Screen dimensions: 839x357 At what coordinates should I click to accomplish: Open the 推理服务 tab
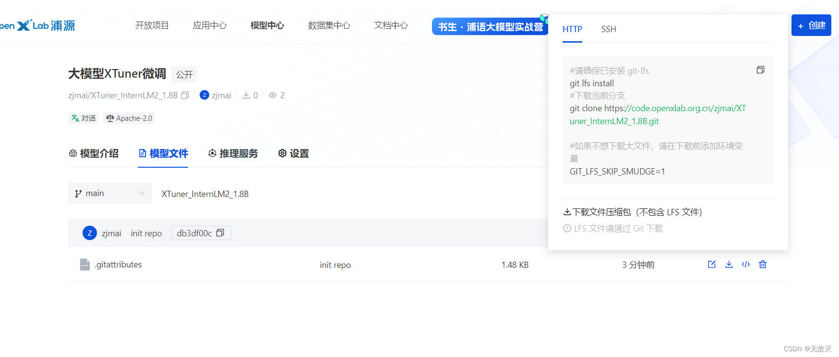tap(233, 153)
